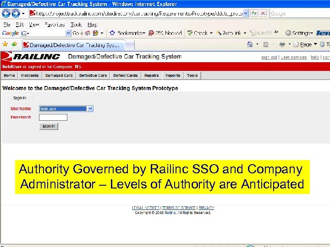Click the sign out link
The height and width of the screenshot is (247, 330).
[x=269, y=57]
